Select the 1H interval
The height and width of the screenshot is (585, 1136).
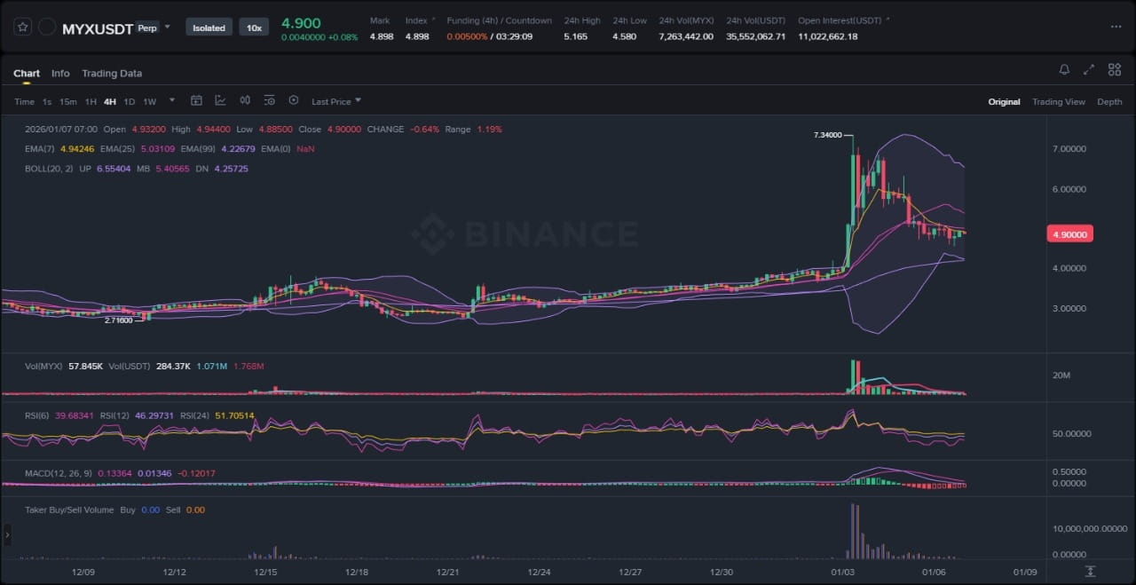point(91,102)
